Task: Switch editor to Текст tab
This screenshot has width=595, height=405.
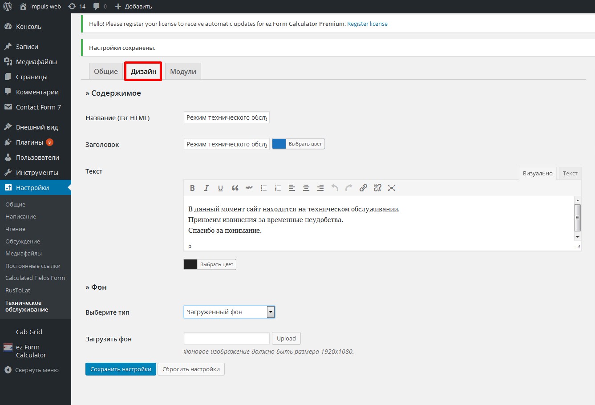Action: pyautogui.click(x=570, y=173)
